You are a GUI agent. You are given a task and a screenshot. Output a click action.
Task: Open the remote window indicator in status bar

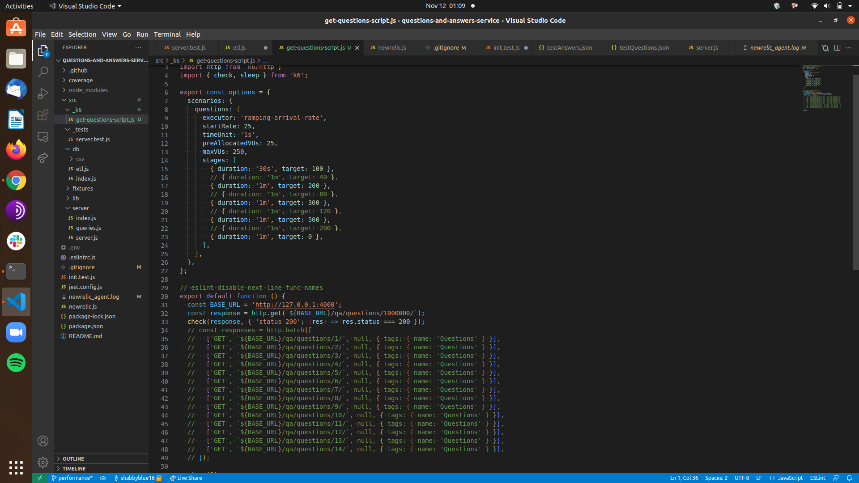39,478
